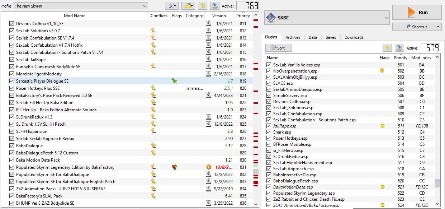Sort mods by the Priority column header
The height and width of the screenshot is (209, 445).
[243, 16]
